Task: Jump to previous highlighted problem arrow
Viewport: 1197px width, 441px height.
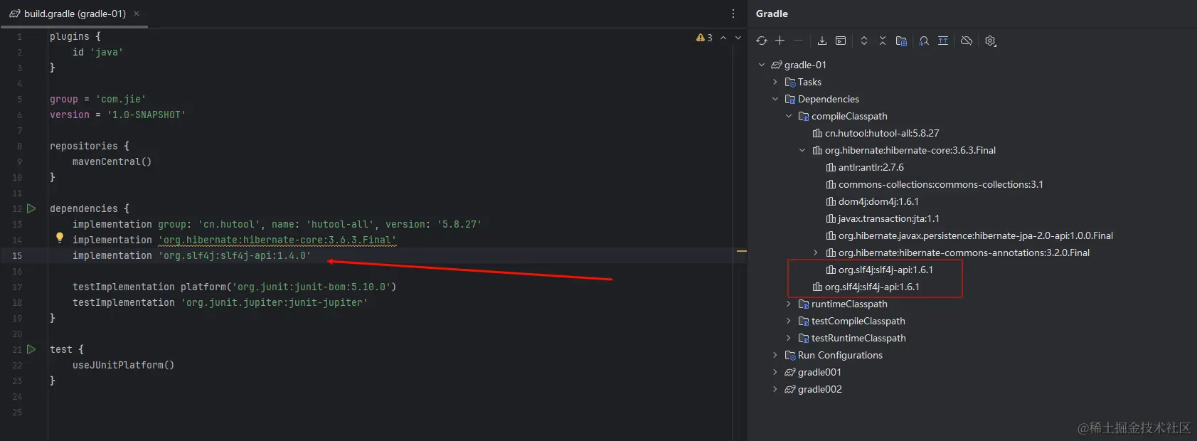Action: pyautogui.click(x=723, y=38)
